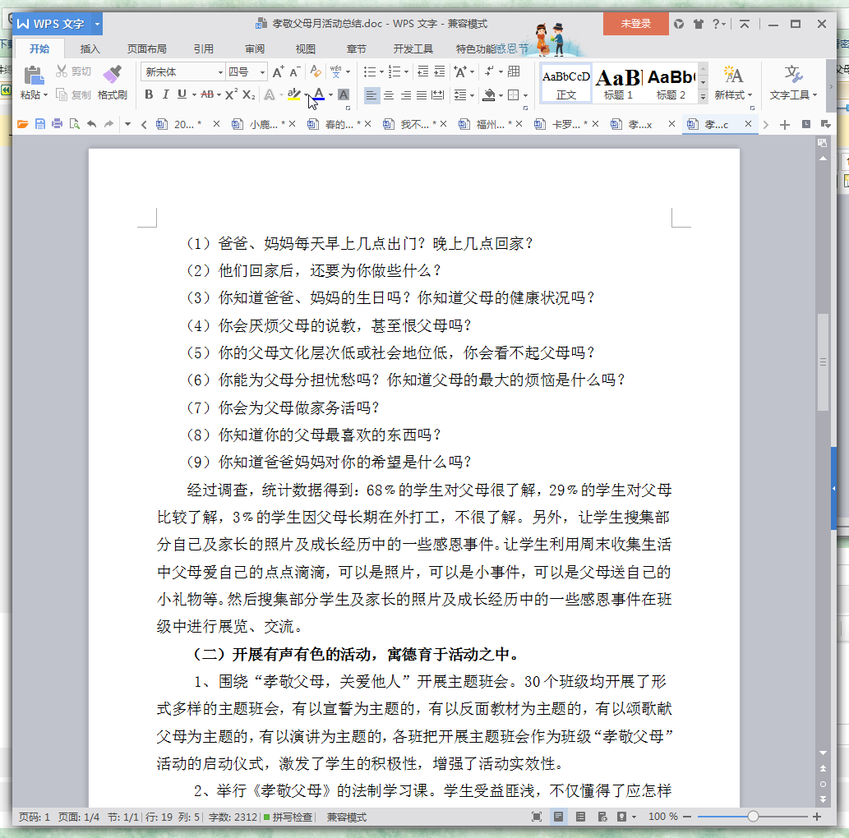This screenshot has width=849, height=838.
Task: Toggle align left paragraph alignment
Action: coord(371,95)
